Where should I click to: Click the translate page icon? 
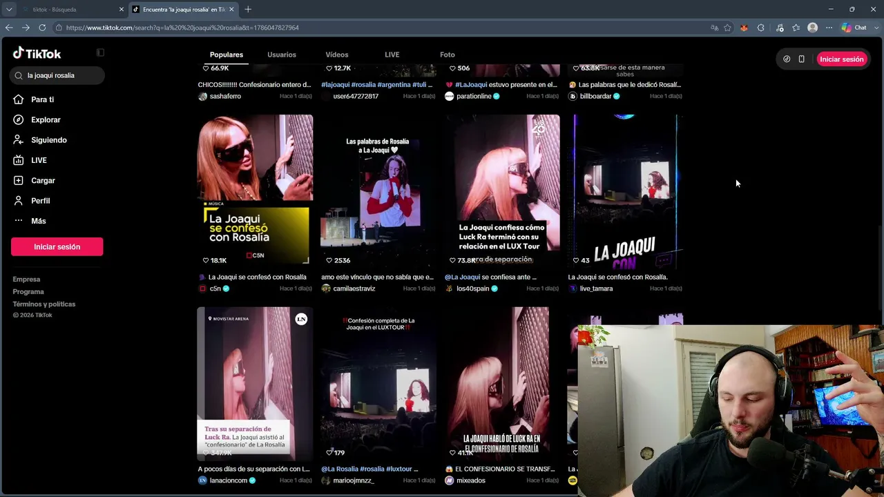714,28
